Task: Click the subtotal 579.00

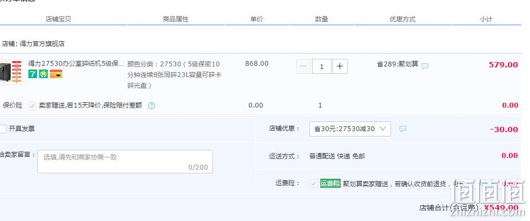Action: [x=503, y=65]
